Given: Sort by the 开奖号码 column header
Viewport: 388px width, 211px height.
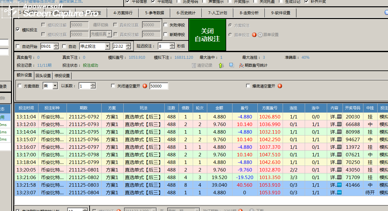Looking at the screenshot, I should [353, 108].
